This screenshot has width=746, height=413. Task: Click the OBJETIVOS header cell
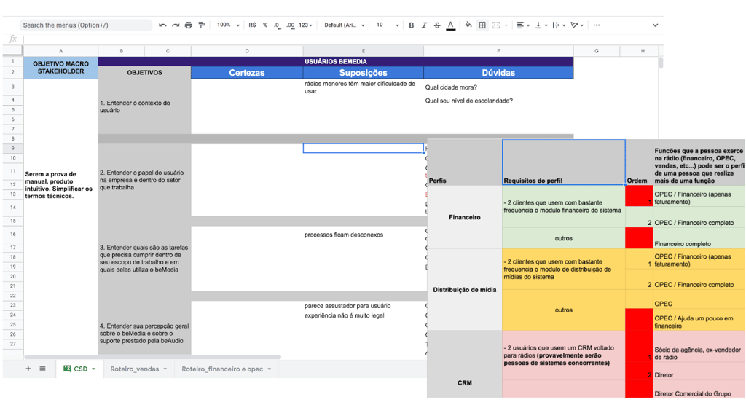pos(145,73)
